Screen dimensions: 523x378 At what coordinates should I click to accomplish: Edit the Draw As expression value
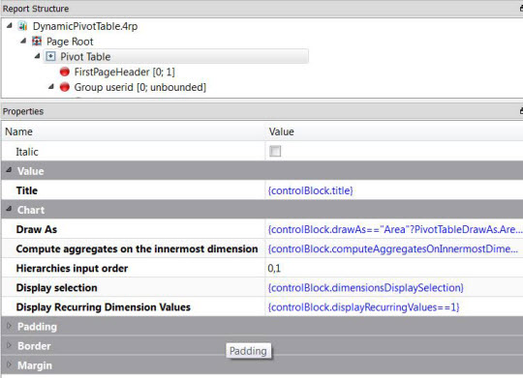(x=394, y=229)
